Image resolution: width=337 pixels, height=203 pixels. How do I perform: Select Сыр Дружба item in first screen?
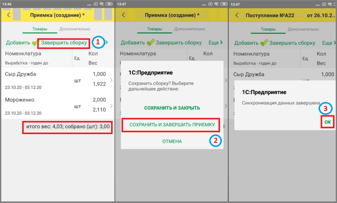click(x=20, y=74)
